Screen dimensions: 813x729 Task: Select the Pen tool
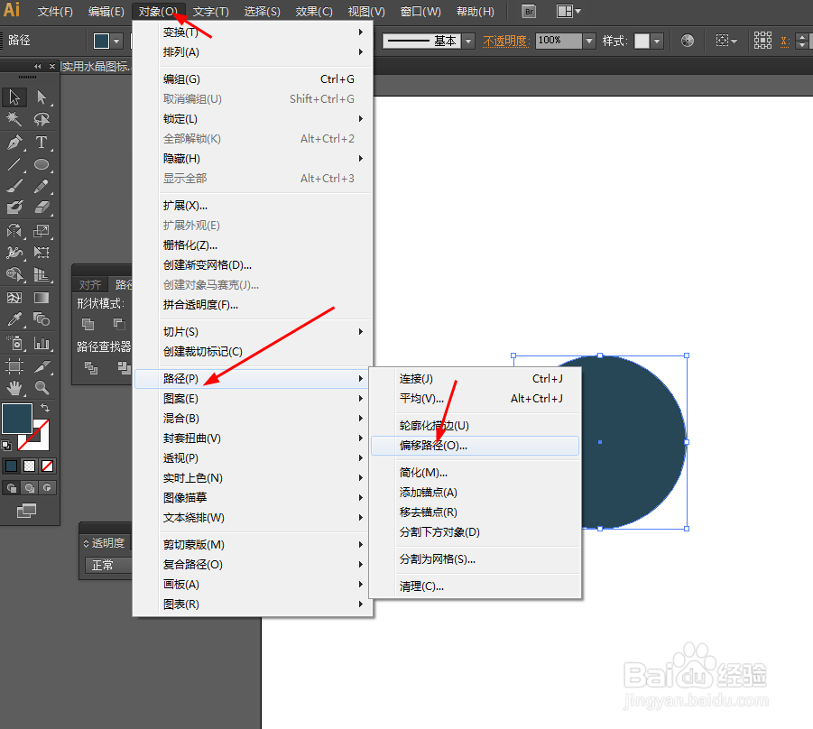pyautogui.click(x=14, y=142)
